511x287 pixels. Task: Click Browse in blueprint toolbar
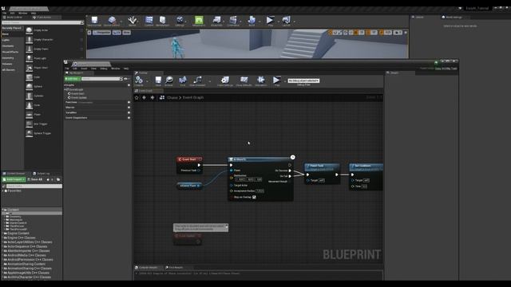(168, 81)
